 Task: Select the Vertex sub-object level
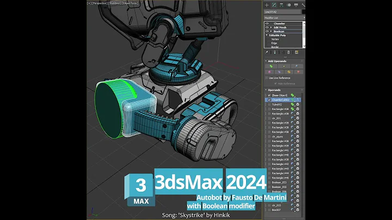pos(275,39)
